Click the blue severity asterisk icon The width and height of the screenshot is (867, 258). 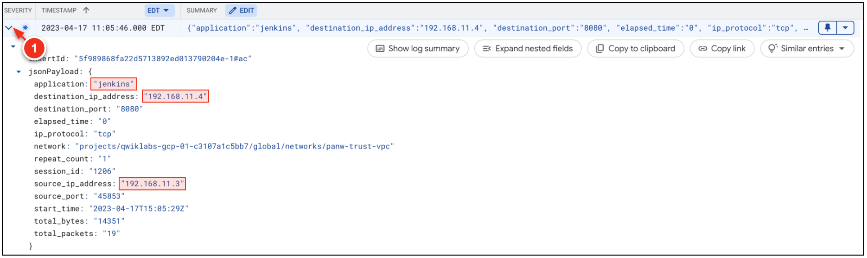point(25,28)
